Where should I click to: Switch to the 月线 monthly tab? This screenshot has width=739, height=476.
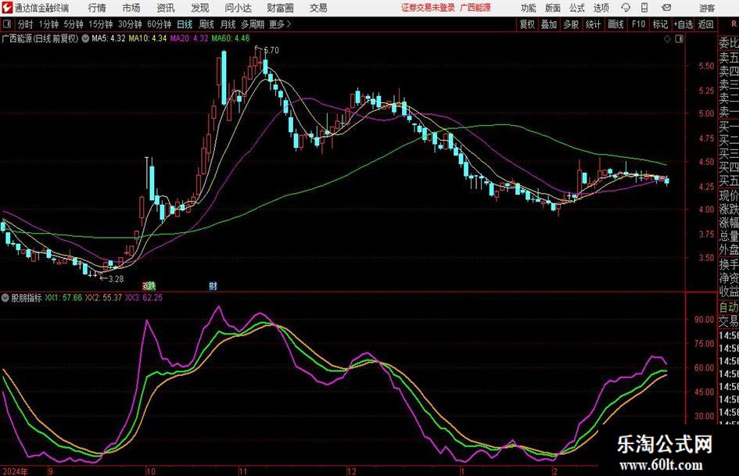coord(228,24)
